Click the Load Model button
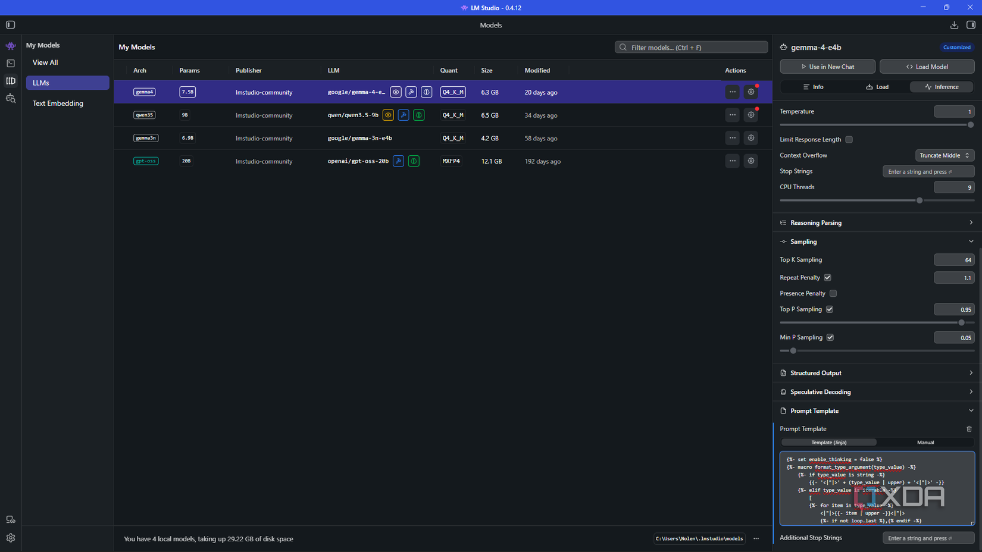982x552 pixels. 927,67
